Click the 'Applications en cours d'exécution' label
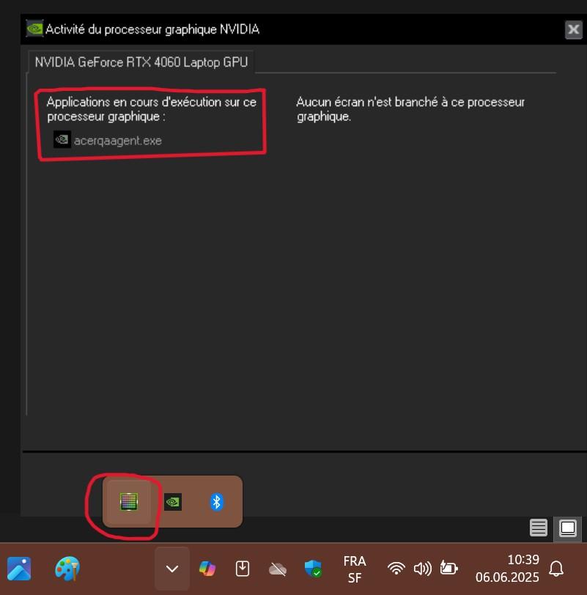 pos(152,109)
